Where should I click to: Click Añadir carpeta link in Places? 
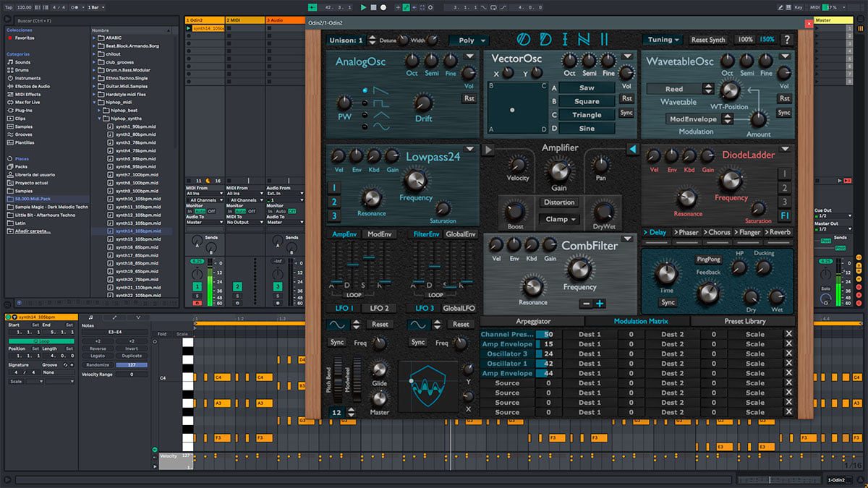point(31,231)
